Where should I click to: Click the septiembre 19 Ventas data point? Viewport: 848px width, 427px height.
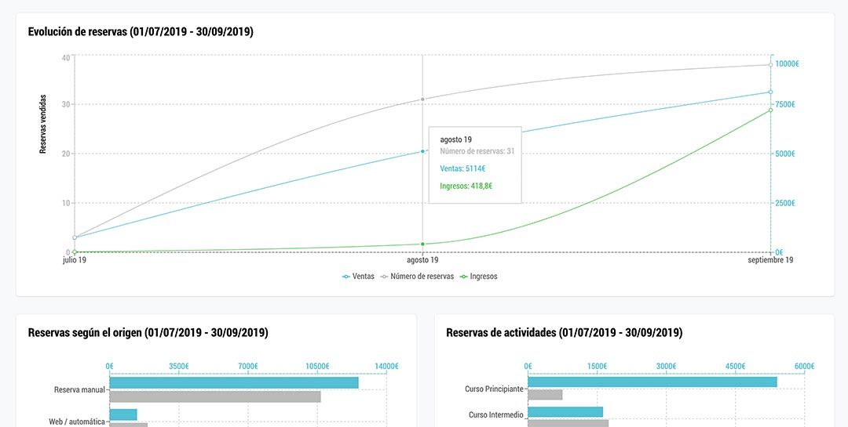click(x=770, y=92)
